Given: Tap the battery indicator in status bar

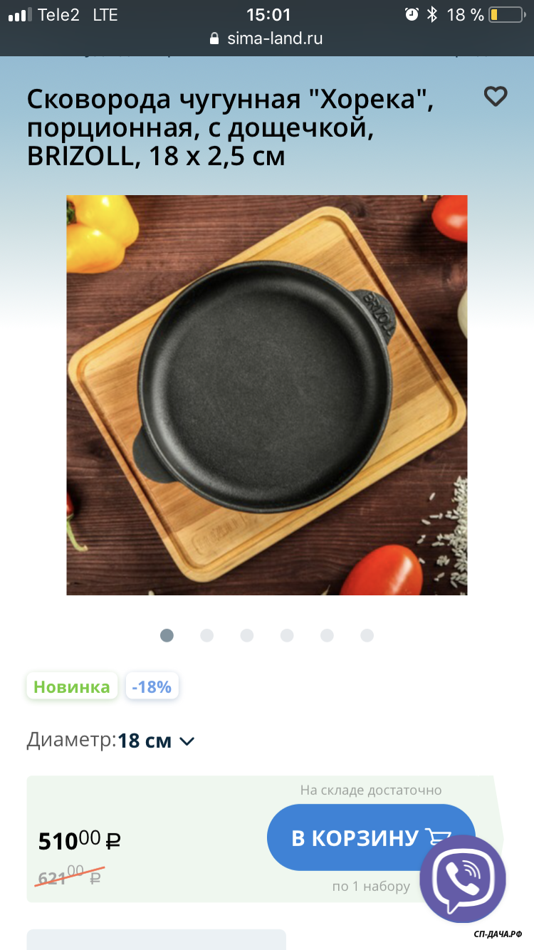Looking at the screenshot, I should (x=505, y=14).
